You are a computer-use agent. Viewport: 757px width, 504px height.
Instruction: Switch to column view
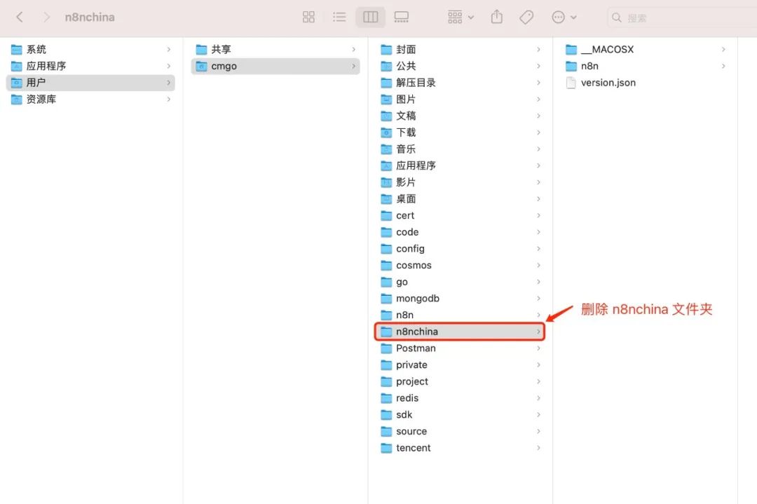point(370,18)
